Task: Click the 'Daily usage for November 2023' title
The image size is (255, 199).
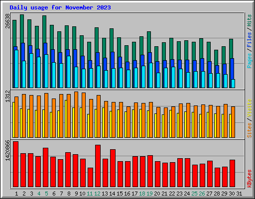Action: 60,7
